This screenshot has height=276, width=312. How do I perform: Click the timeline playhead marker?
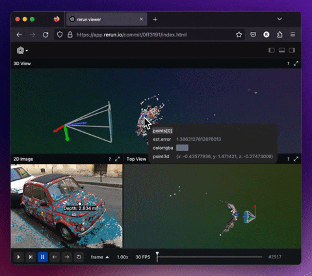coord(157,256)
